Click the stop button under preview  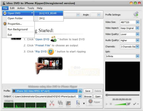point(111,104)
